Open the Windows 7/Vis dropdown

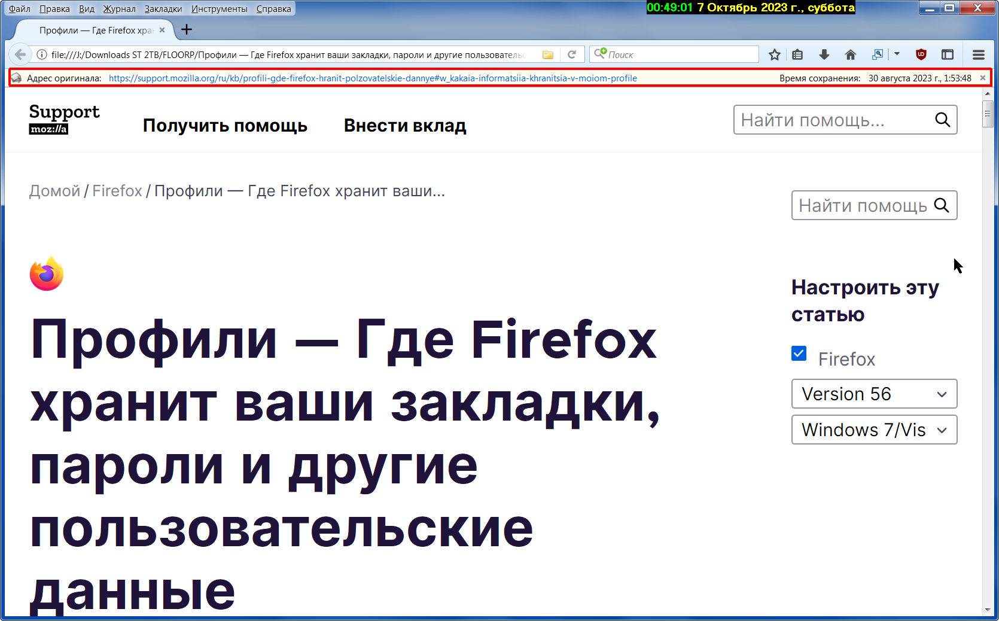click(x=874, y=430)
